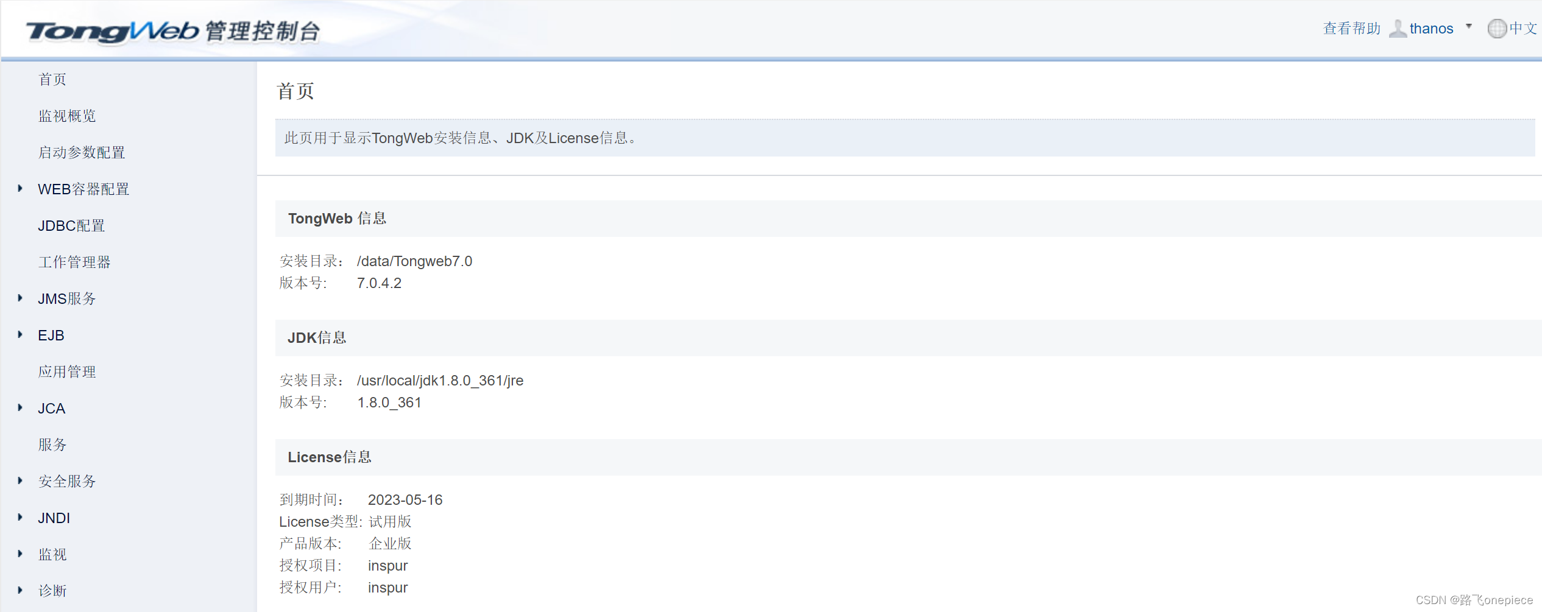
Task: Click the version number 7.0.4.2
Action: [379, 283]
